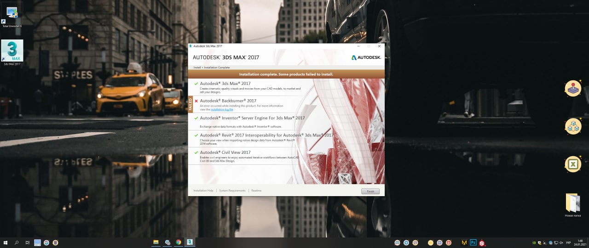This screenshot has height=248, width=589.
Task: Open Photoshop from the taskbar
Action: tap(473, 242)
